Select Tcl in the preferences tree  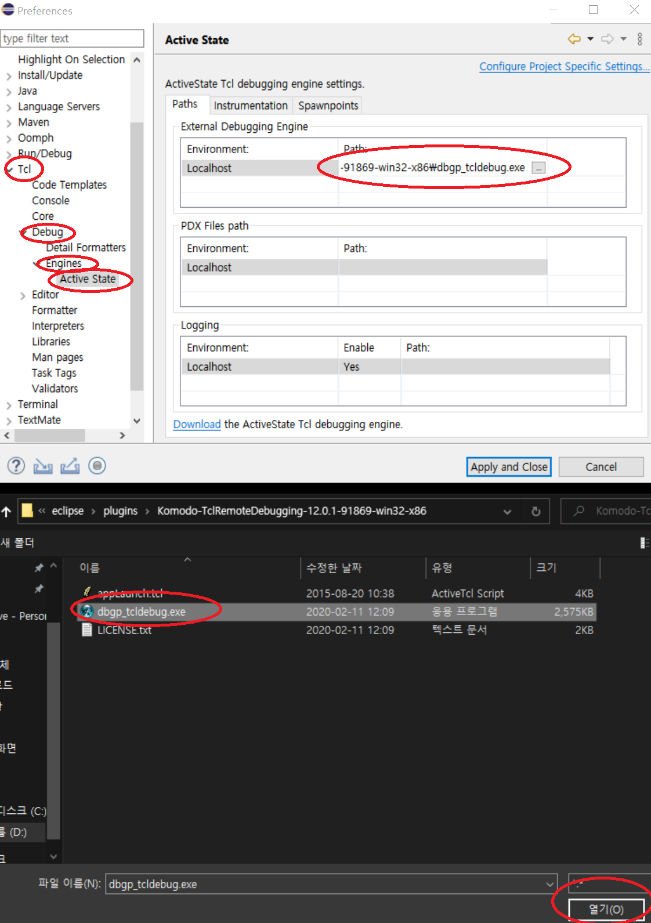[x=24, y=169]
